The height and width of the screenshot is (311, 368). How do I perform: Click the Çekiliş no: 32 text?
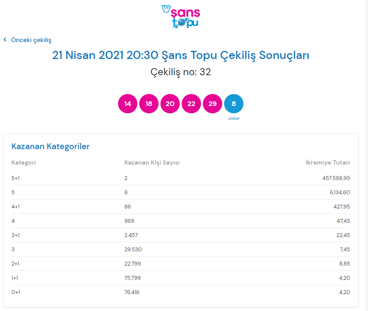181,72
